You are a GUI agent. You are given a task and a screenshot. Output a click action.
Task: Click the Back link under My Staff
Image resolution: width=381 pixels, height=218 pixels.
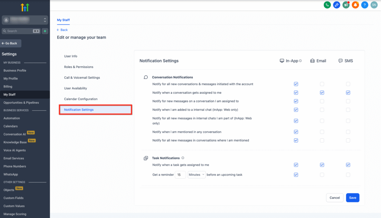63,30
